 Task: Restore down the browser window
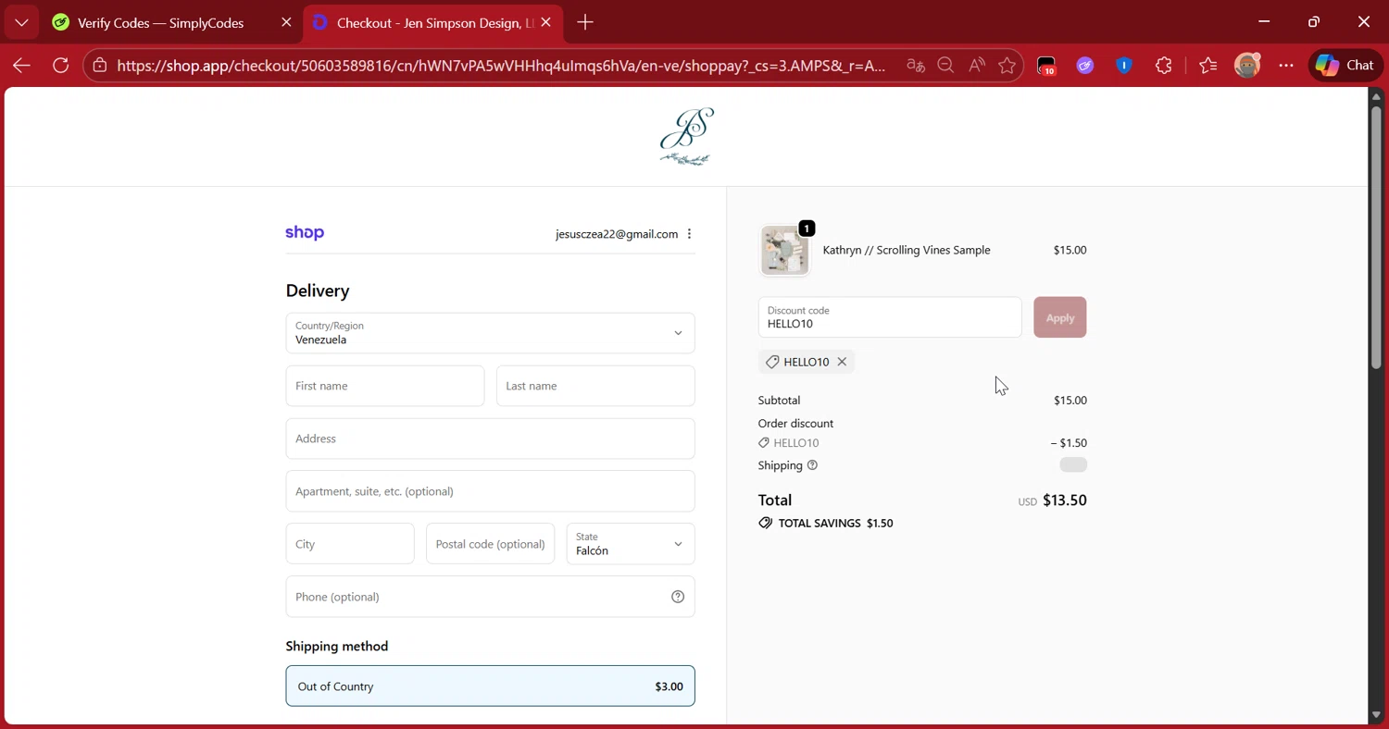coord(1314,21)
